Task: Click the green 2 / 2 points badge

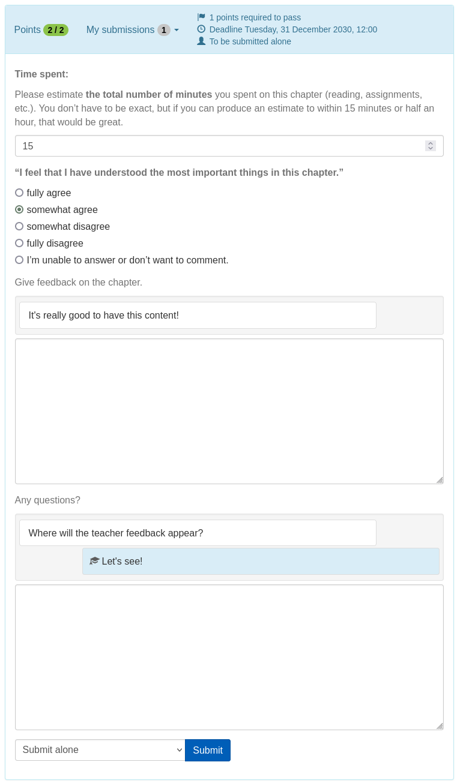Action: [x=56, y=30]
